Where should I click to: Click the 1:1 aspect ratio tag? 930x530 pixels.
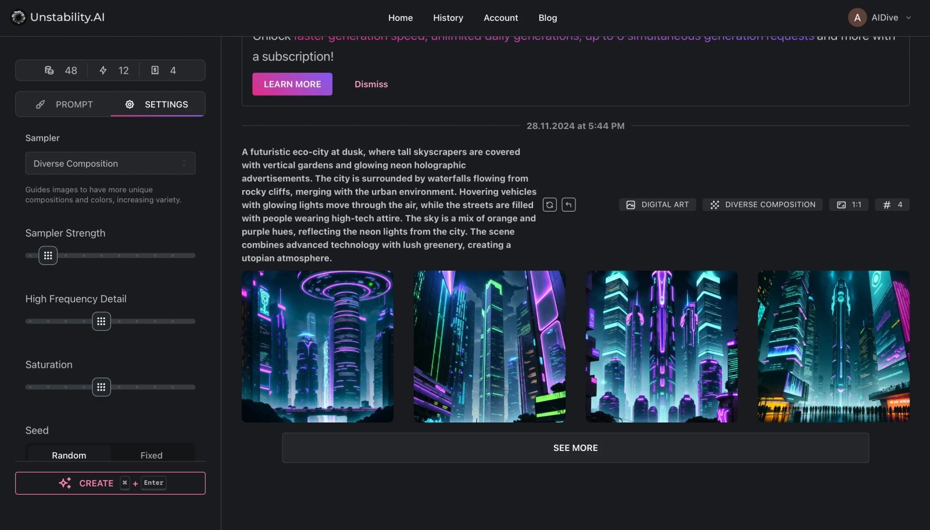pyautogui.click(x=849, y=205)
